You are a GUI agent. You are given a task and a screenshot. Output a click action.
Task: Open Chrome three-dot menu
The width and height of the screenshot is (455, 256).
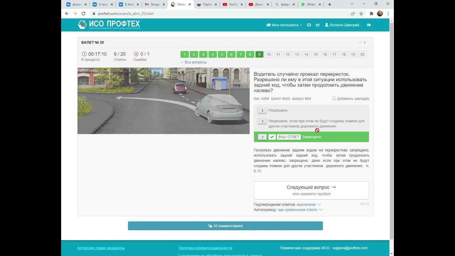[388, 14]
